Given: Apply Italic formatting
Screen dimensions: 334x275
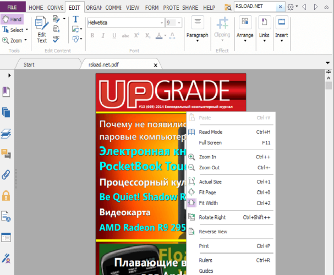Looking at the screenshot, I should pos(103,35).
